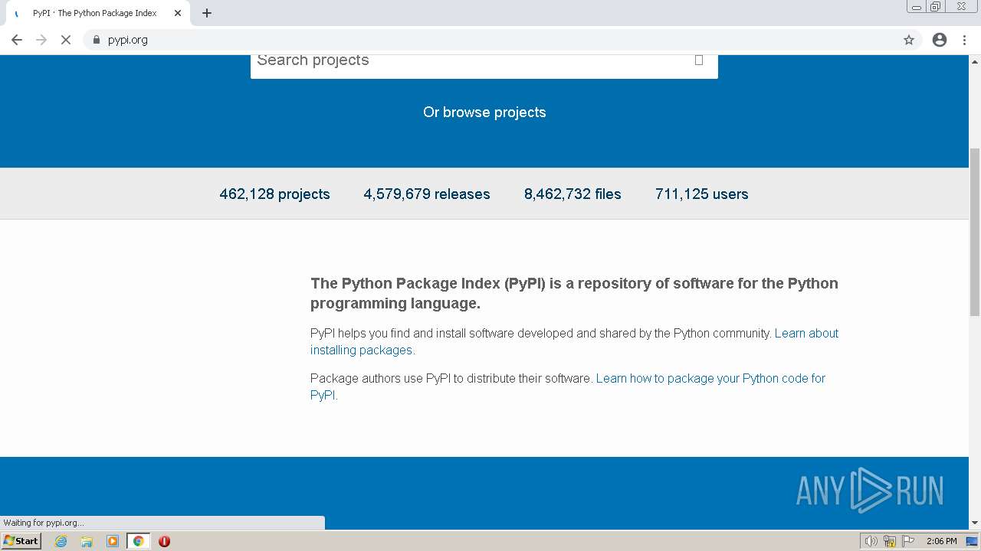Screen dimensions: 981x551
Task: Click the Show desktop tray button
Action: point(973,541)
